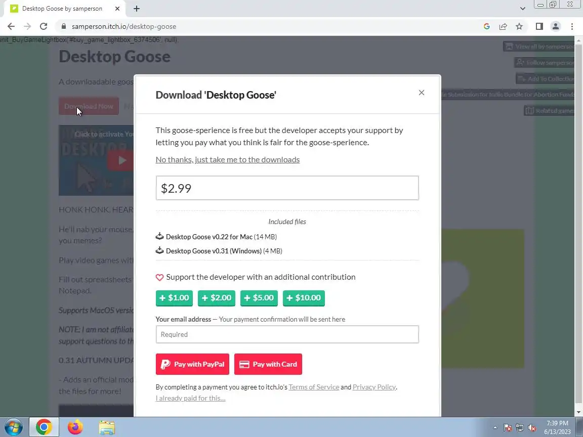Click the Google icon in address bar

pyautogui.click(x=487, y=26)
